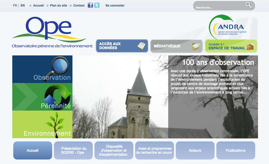Open the Accueil bottom menu button
The width and height of the screenshot is (269, 164).
33,150
